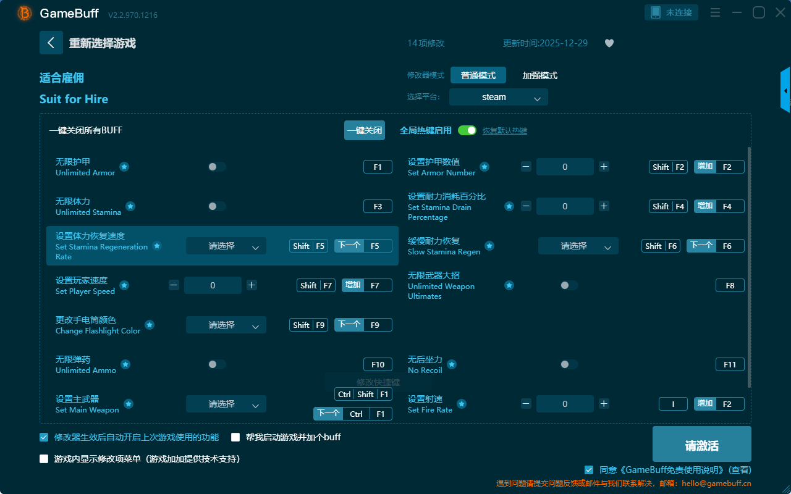Click the back arrow to reselect game
Image resolution: width=791 pixels, height=494 pixels.
tap(51, 43)
